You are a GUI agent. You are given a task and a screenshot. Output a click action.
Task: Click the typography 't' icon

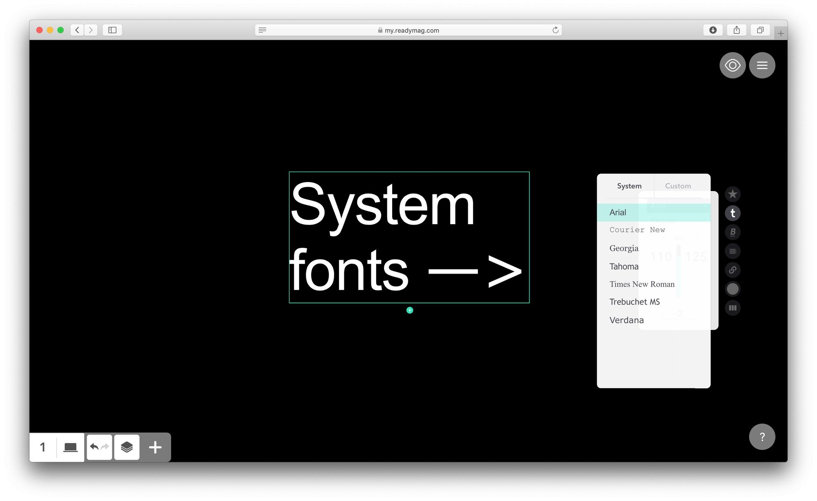[732, 213]
